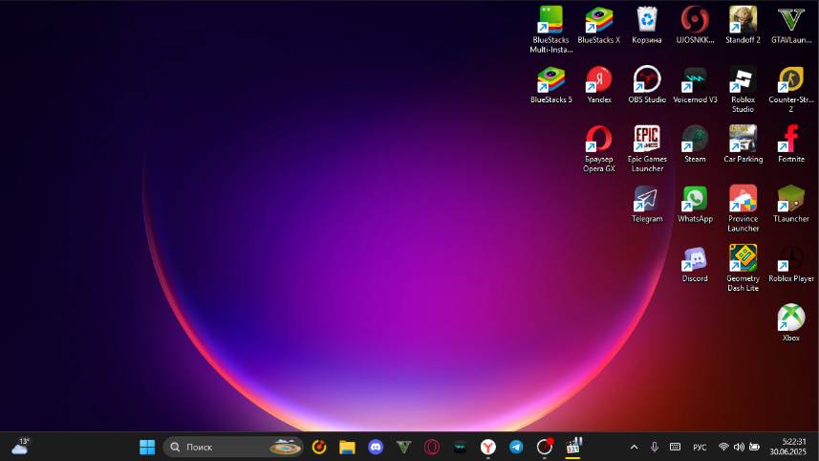Open the orange circular taskbar app
Screen dimensions: 819x461
319,447
